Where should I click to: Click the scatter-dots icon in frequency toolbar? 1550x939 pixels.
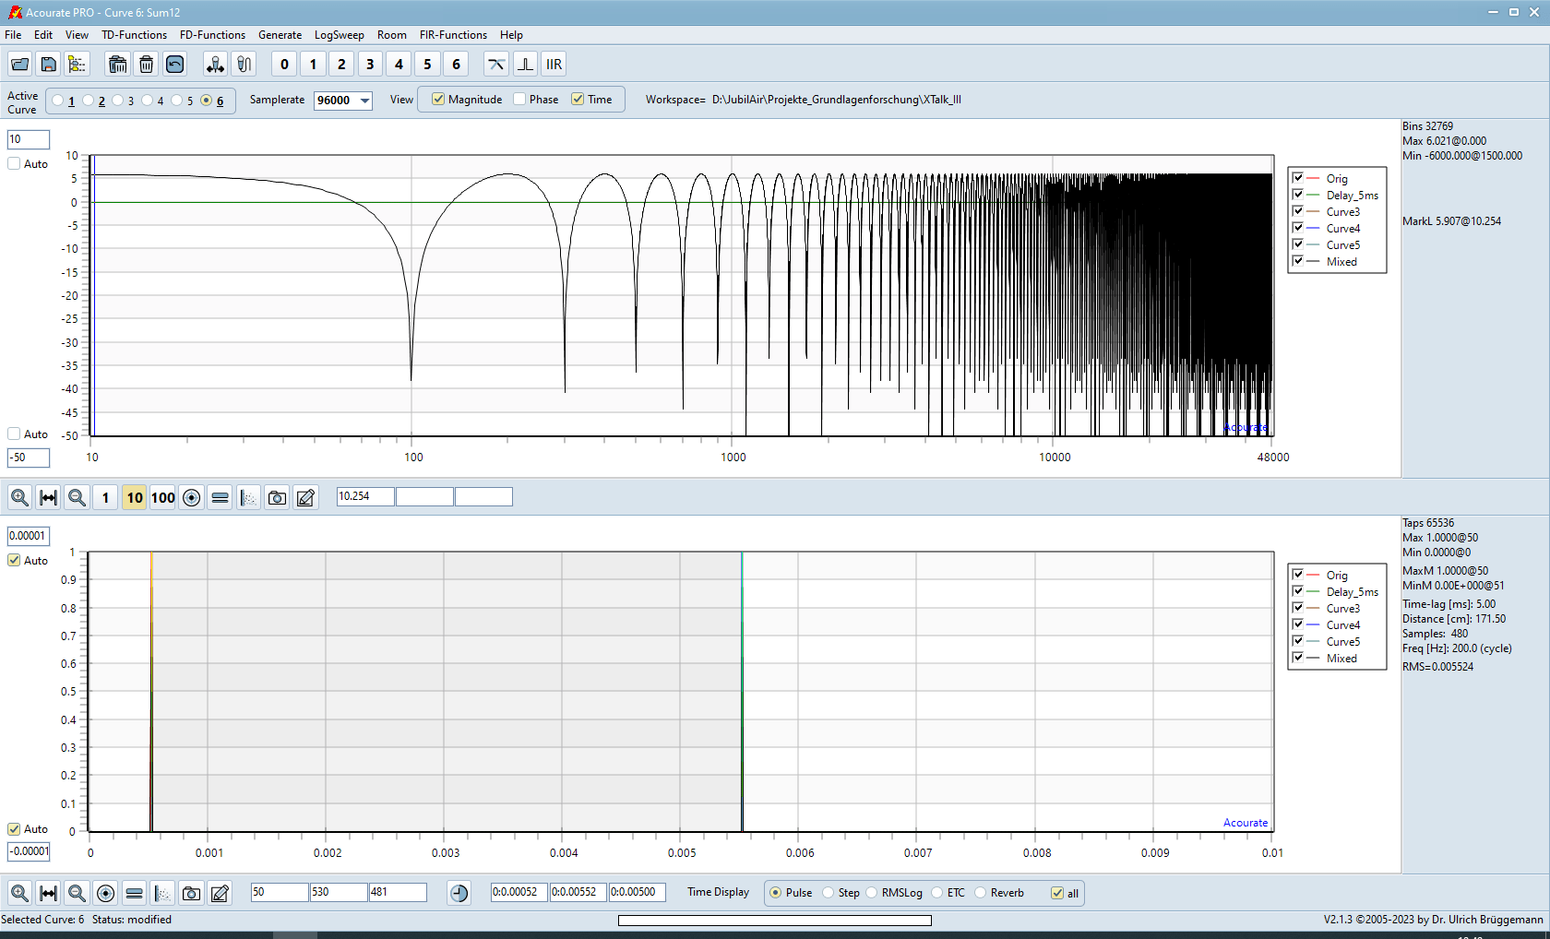(248, 497)
